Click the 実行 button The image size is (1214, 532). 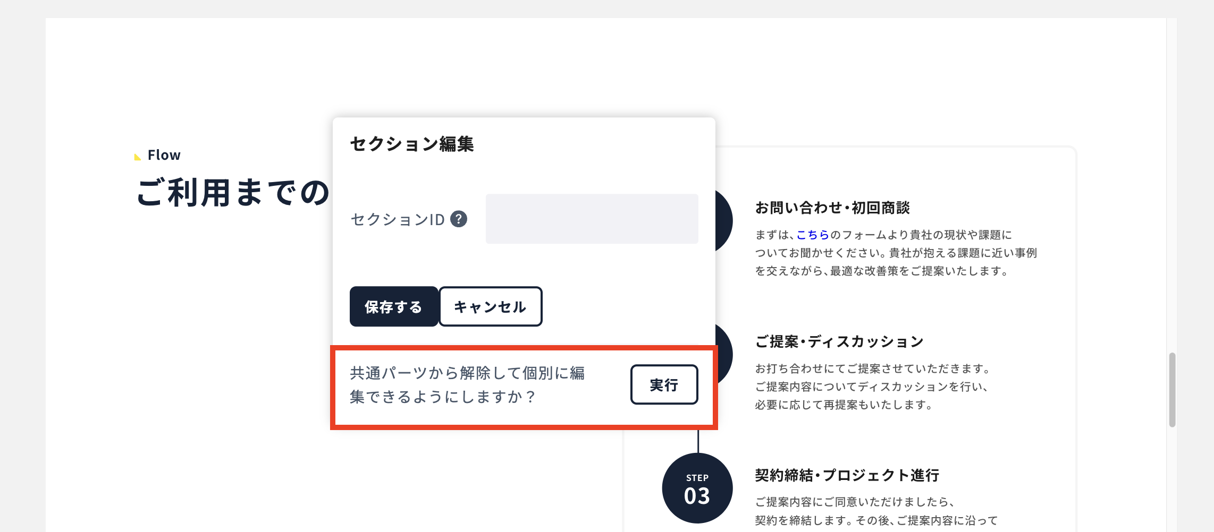[664, 384]
